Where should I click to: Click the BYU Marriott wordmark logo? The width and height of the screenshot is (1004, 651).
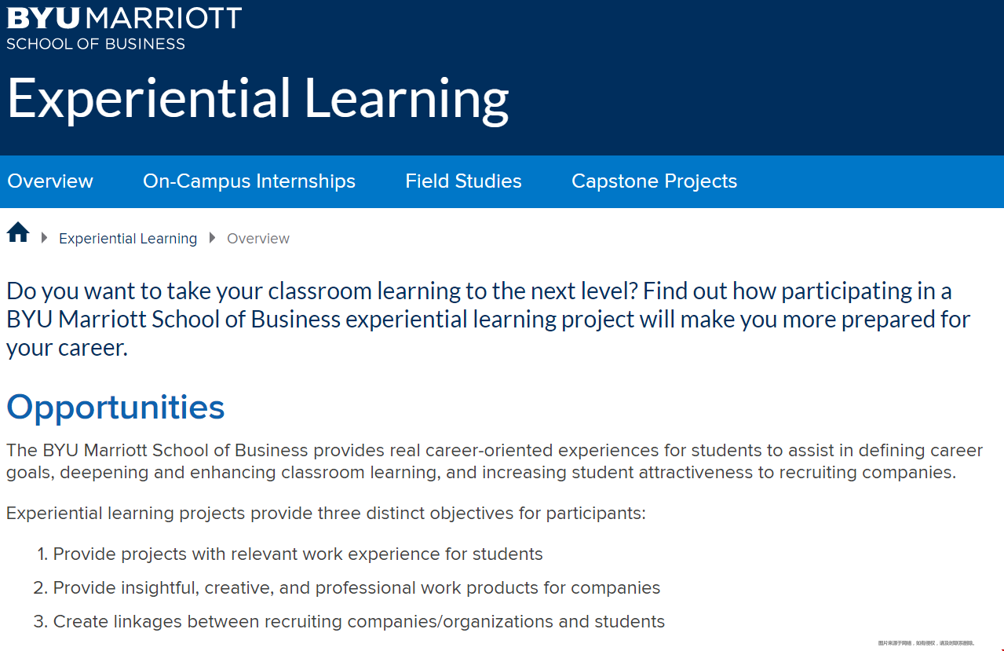[x=124, y=18]
